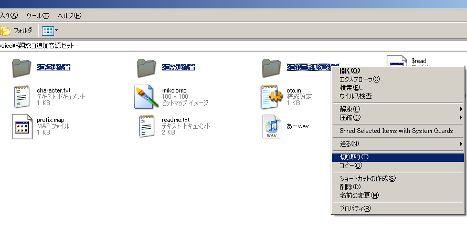
Task: Select the oto.ini settings file icon
Action: 271,97
